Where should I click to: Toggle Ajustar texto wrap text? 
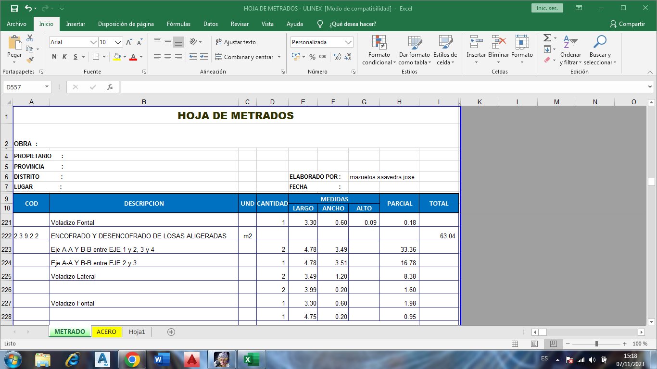click(236, 42)
